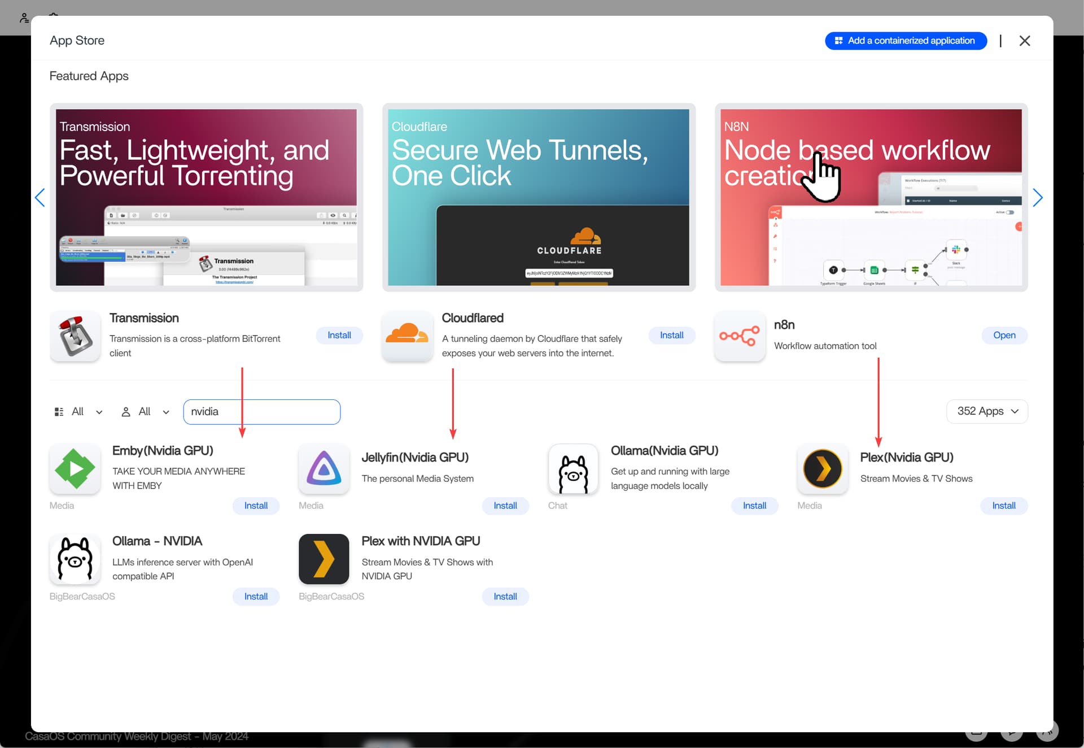Install Jellyfin(Nvidia GPU)
Viewport: 1084px width, 748px height.
point(505,506)
